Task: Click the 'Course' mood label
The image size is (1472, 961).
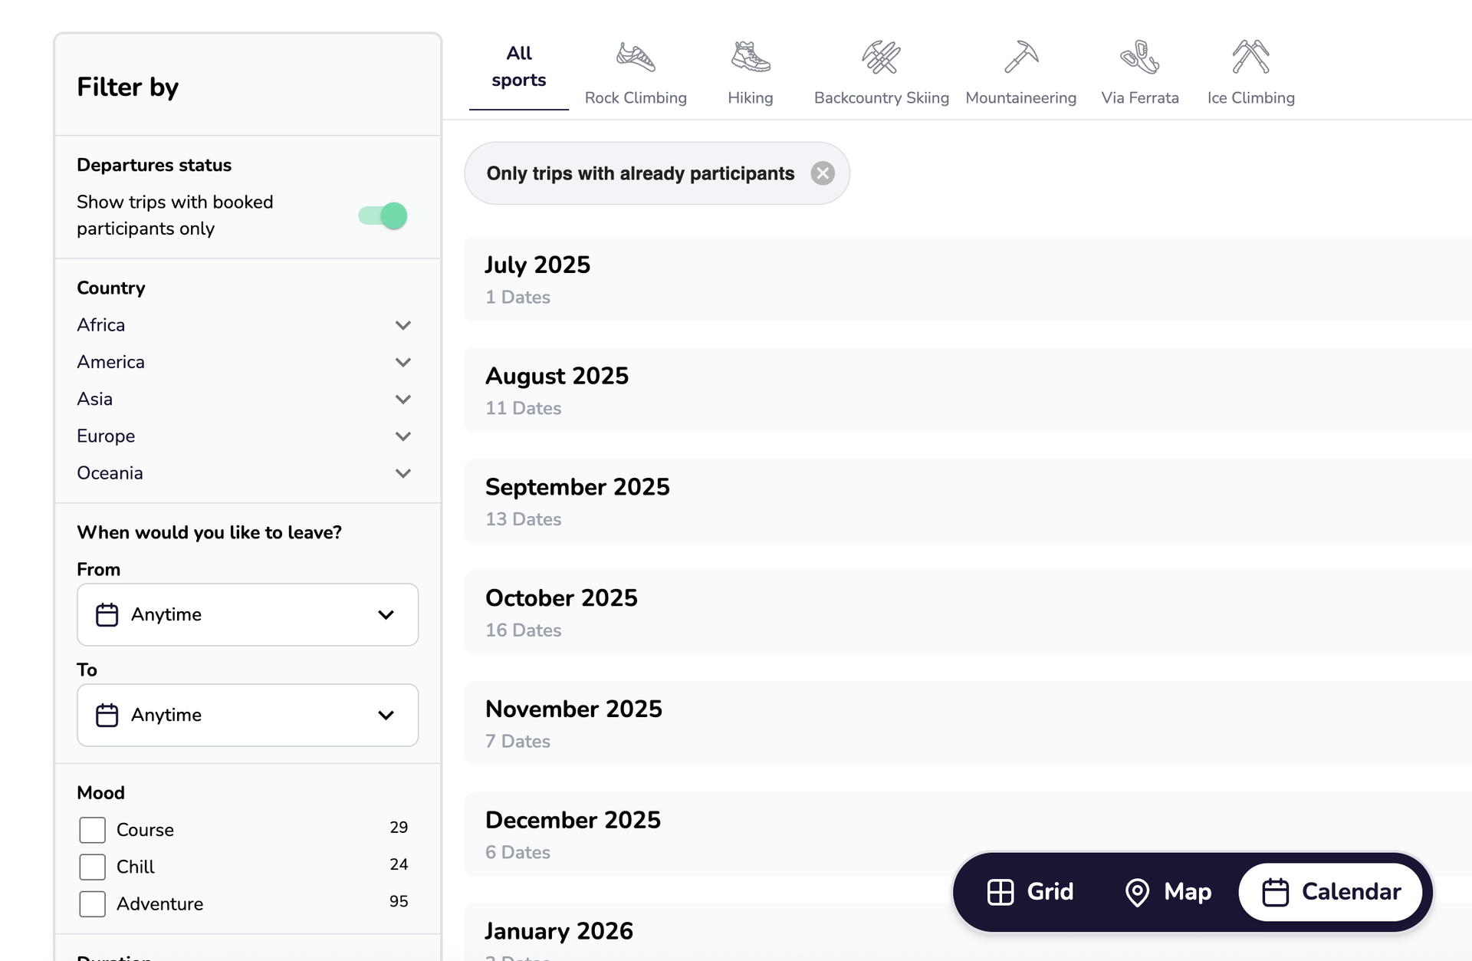Action: (145, 830)
